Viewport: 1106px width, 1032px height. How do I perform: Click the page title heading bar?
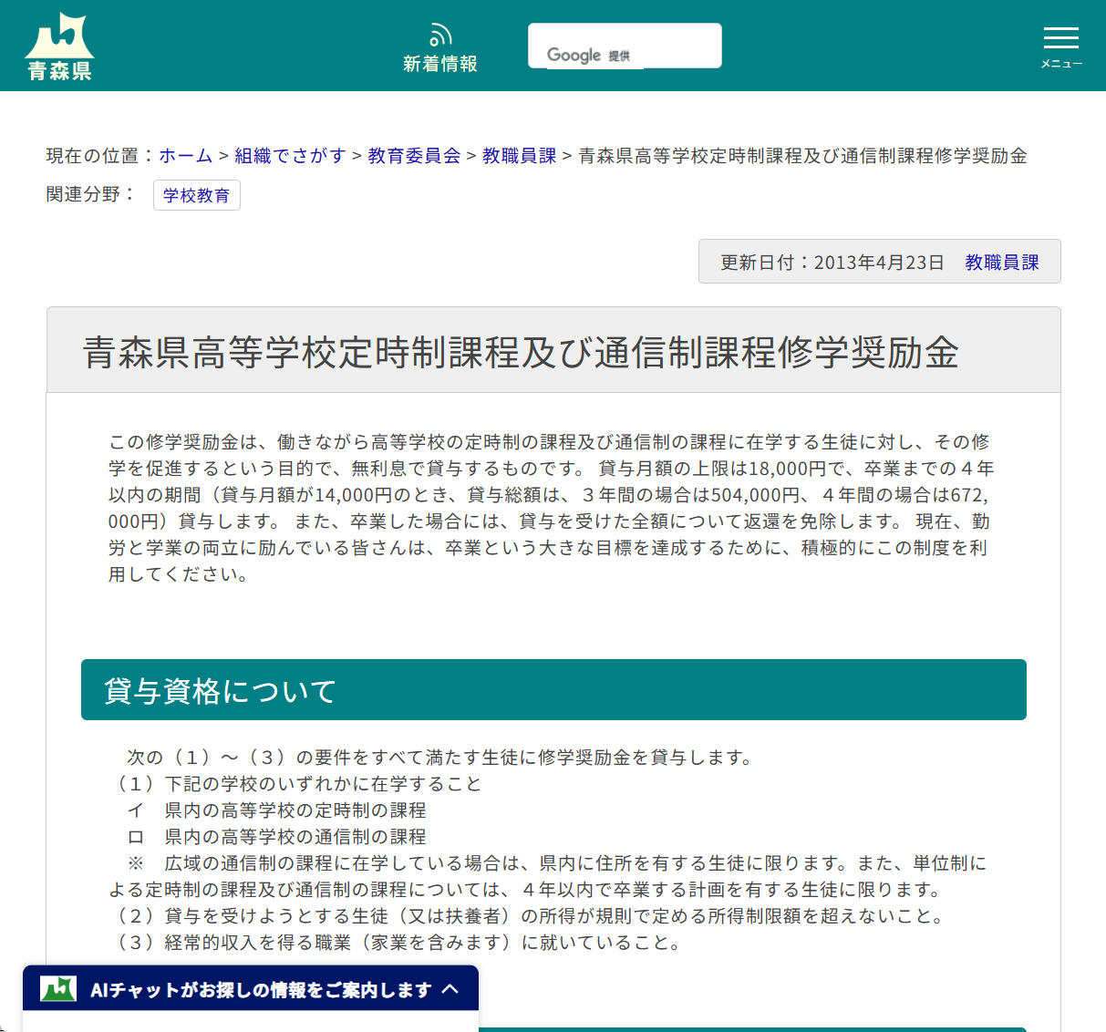(553, 350)
